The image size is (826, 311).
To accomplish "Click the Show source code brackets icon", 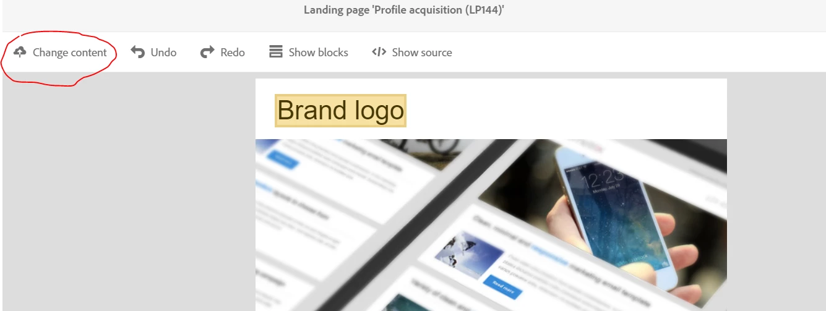I will (379, 52).
